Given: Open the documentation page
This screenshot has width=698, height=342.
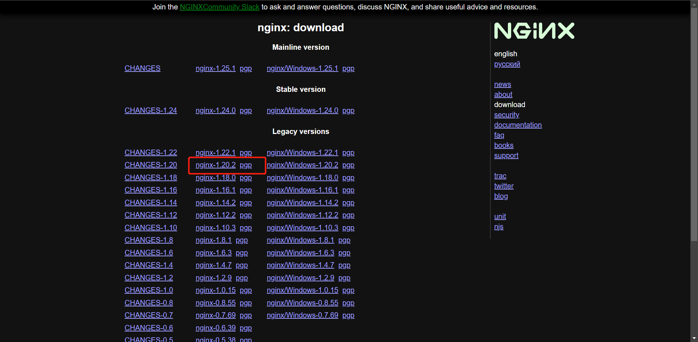Looking at the screenshot, I should point(518,125).
